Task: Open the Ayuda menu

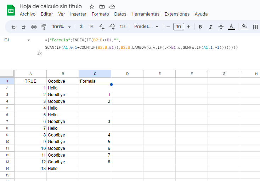Action: click(201, 14)
